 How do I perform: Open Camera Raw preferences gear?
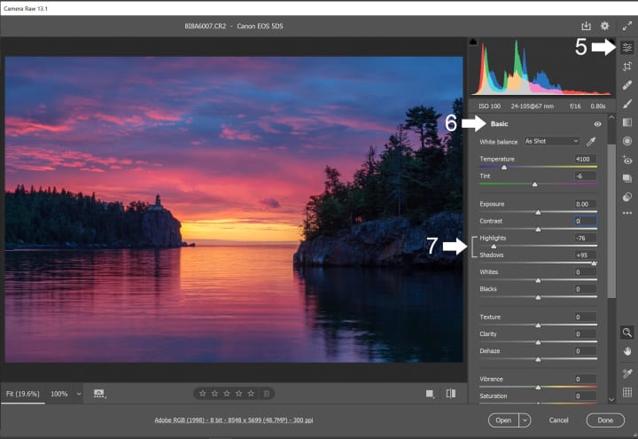(x=605, y=27)
